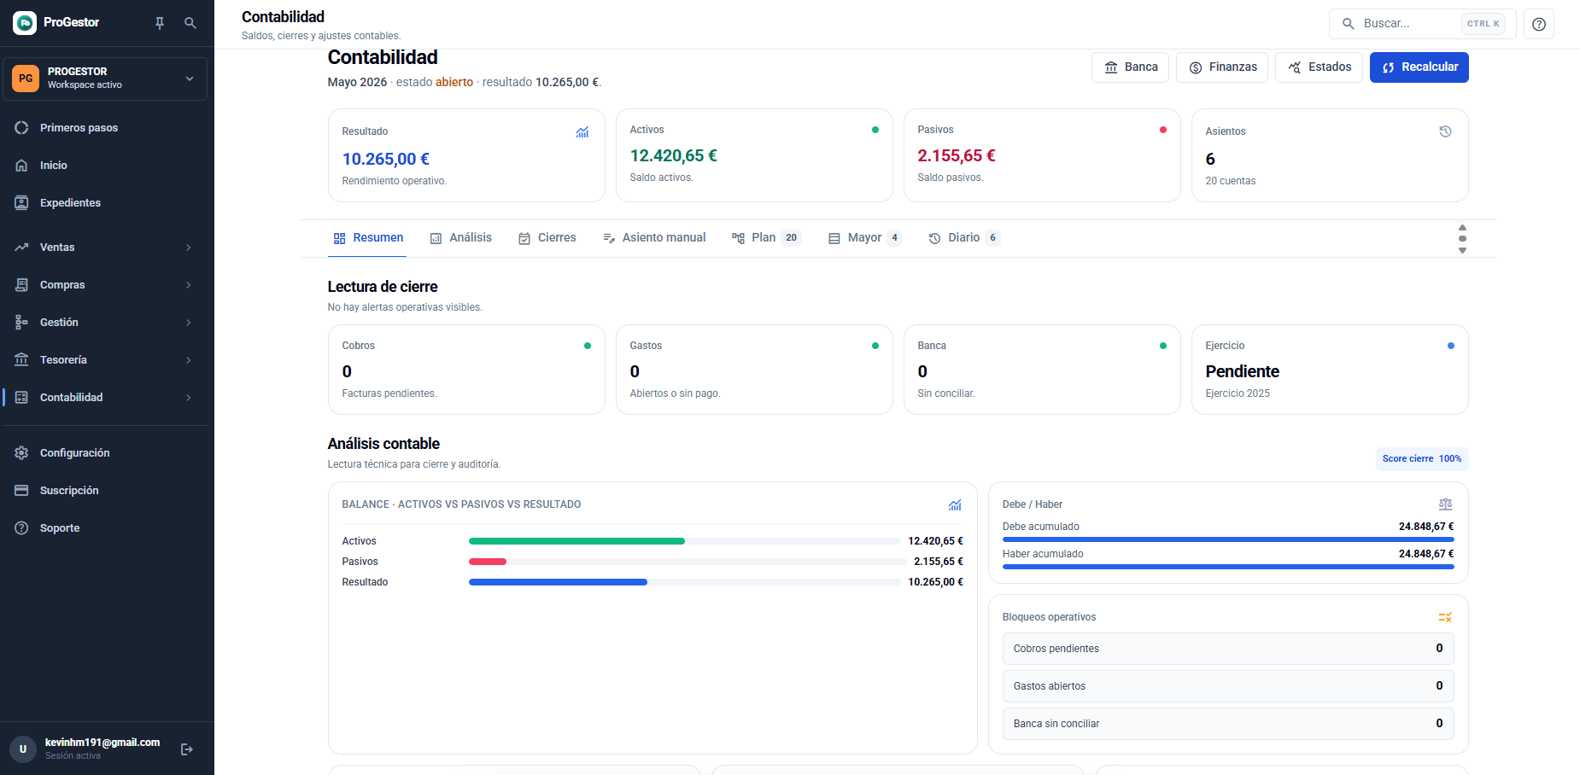The width and height of the screenshot is (1580, 775).
Task: Click the green Activos progress bar
Action: coord(576,541)
